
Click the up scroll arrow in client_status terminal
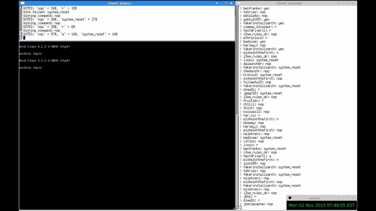[21, 8]
